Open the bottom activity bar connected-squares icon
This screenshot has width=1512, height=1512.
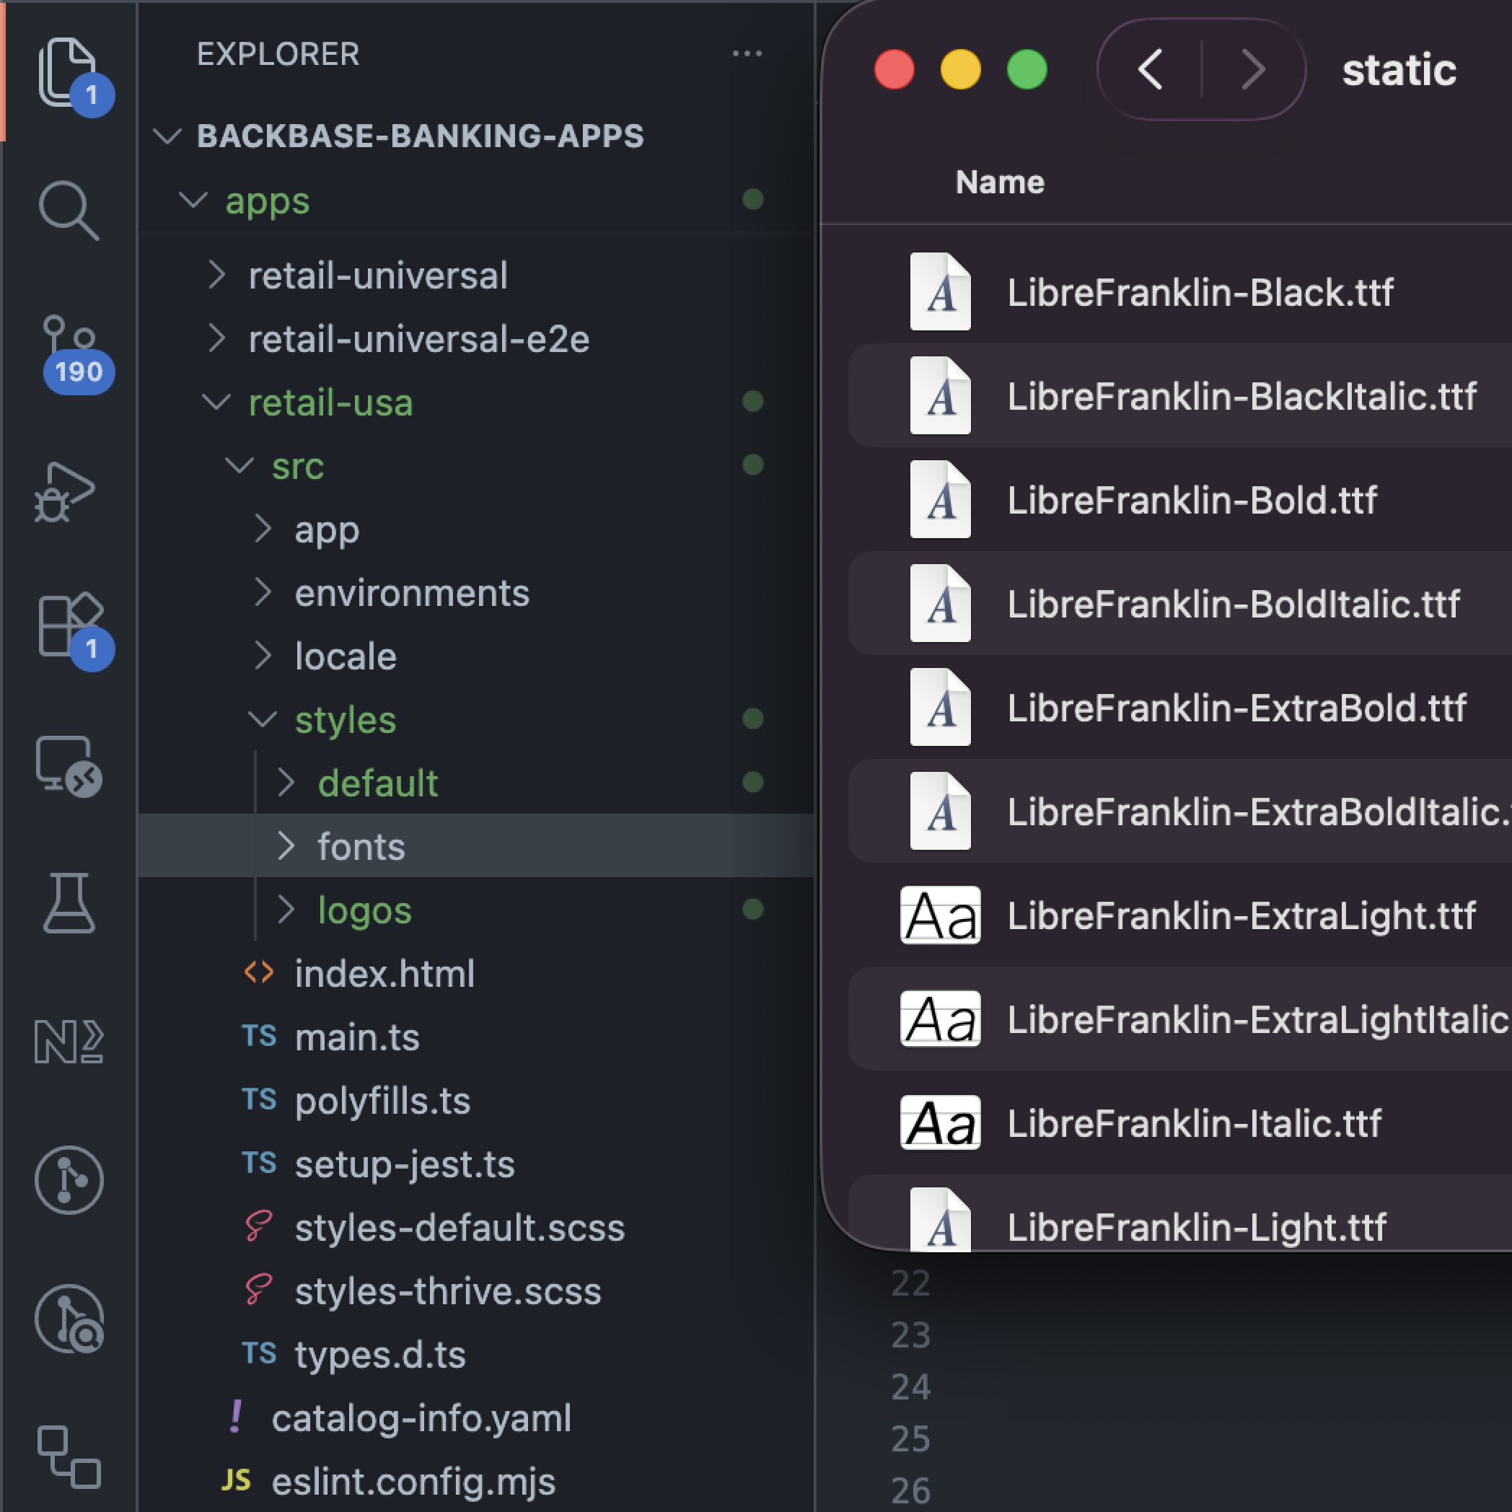pyautogui.click(x=69, y=1457)
